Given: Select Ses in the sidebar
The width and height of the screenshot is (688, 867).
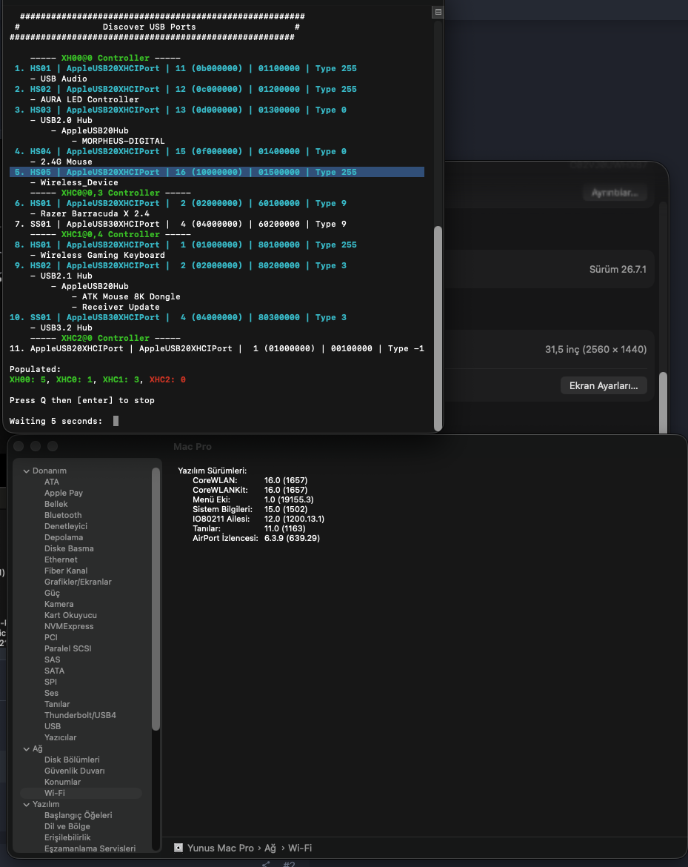Looking at the screenshot, I should (x=51, y=693).
